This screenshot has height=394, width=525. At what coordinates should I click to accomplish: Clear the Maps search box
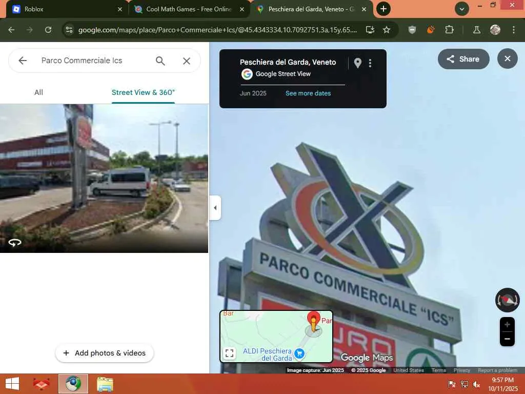187,61
